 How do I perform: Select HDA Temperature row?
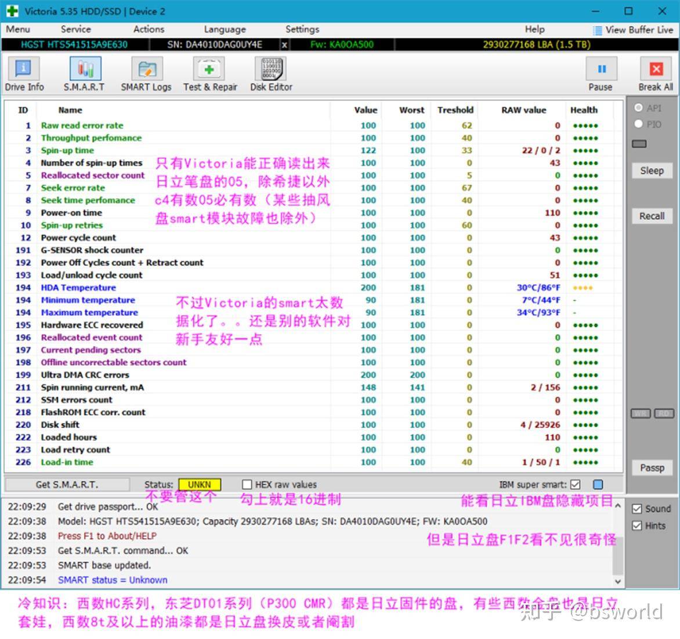[x=313, y=288]
